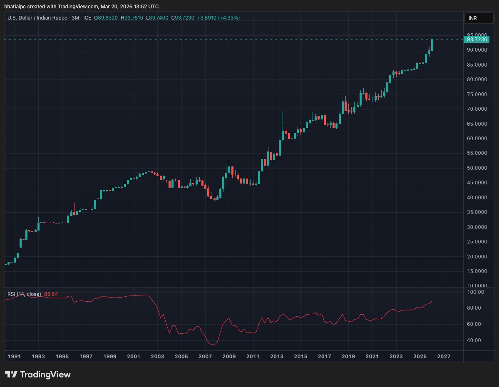Click the 1993 year label on time axis
This screenshot has height=387, width=499.
[x=38, y=357]
